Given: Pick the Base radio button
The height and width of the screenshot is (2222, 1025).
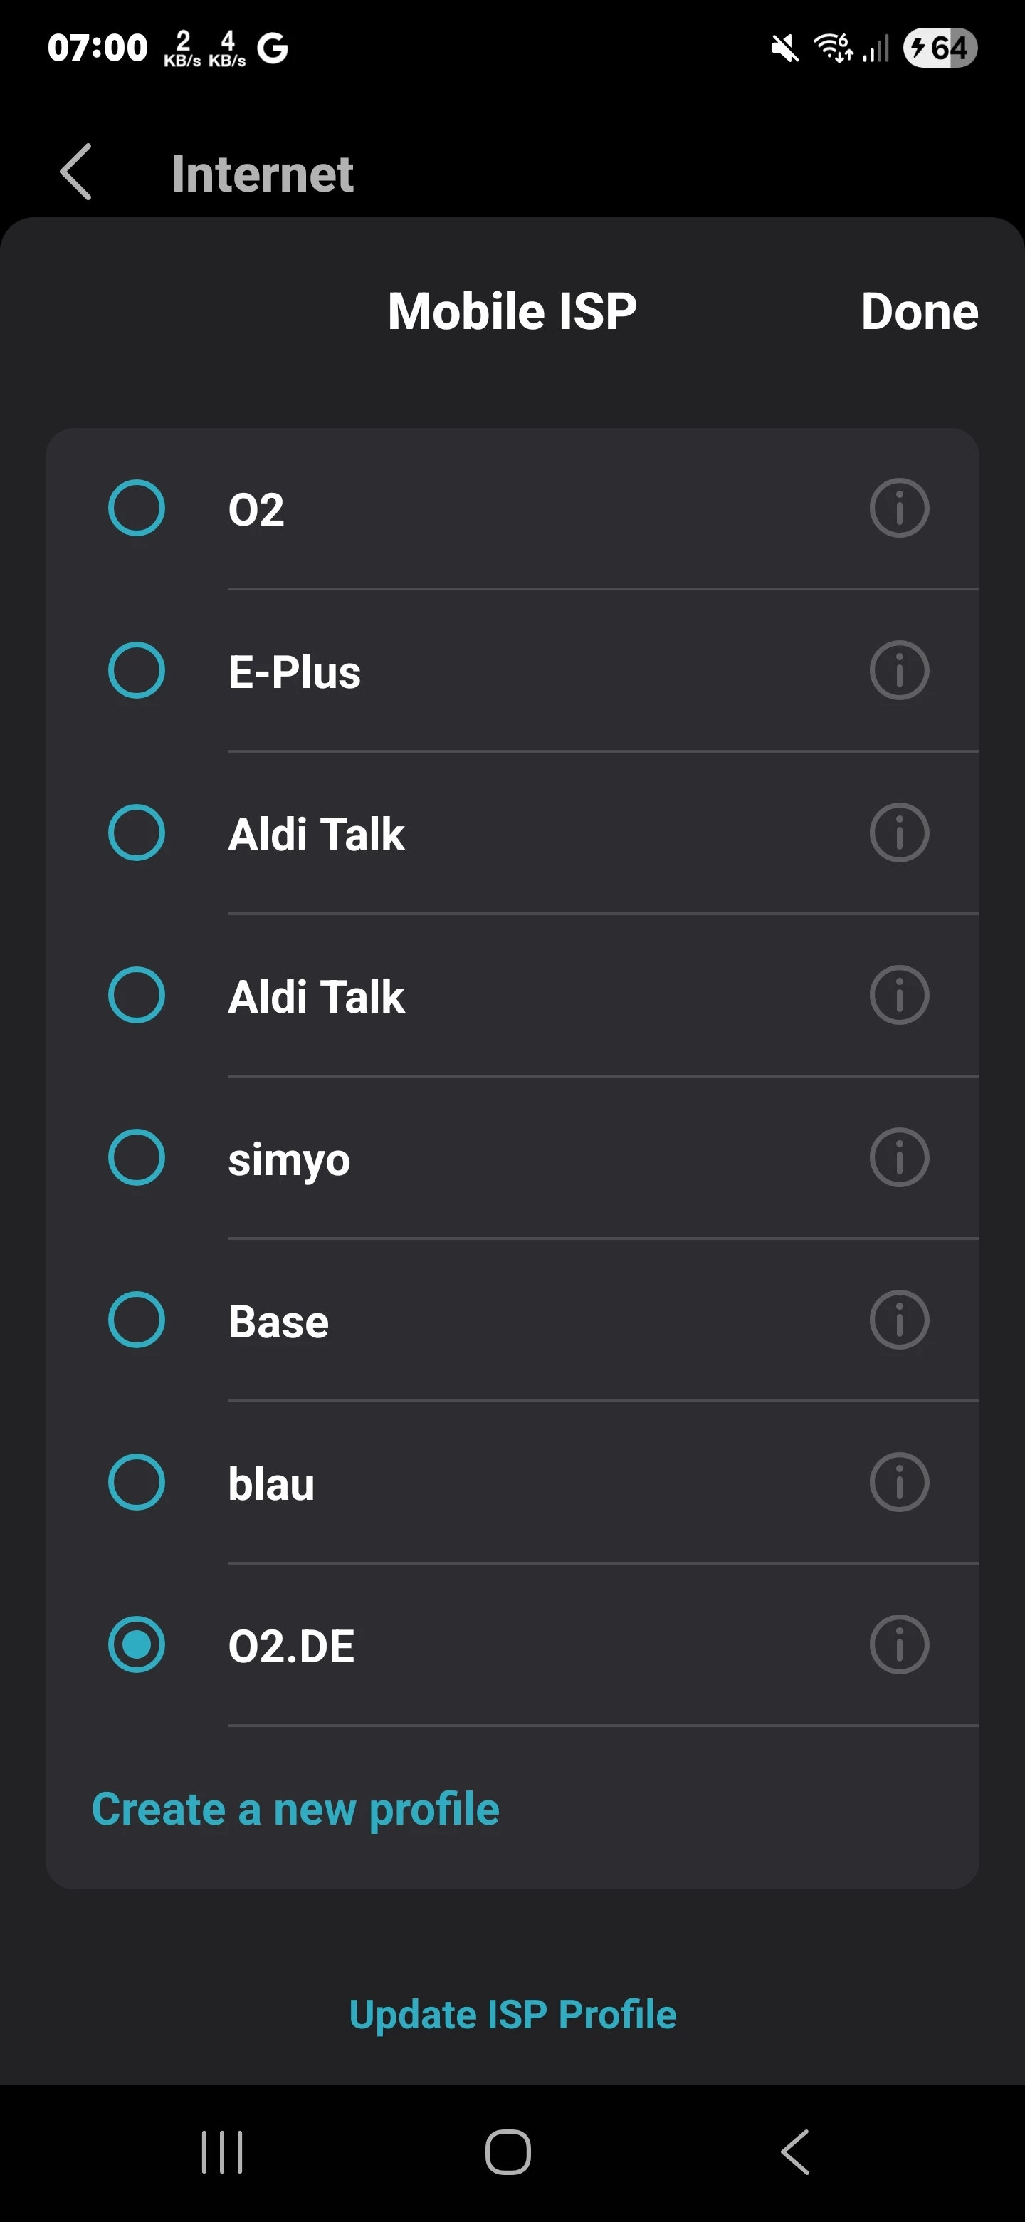Looking at the screenshot, I should click(x=136, y=1320).
